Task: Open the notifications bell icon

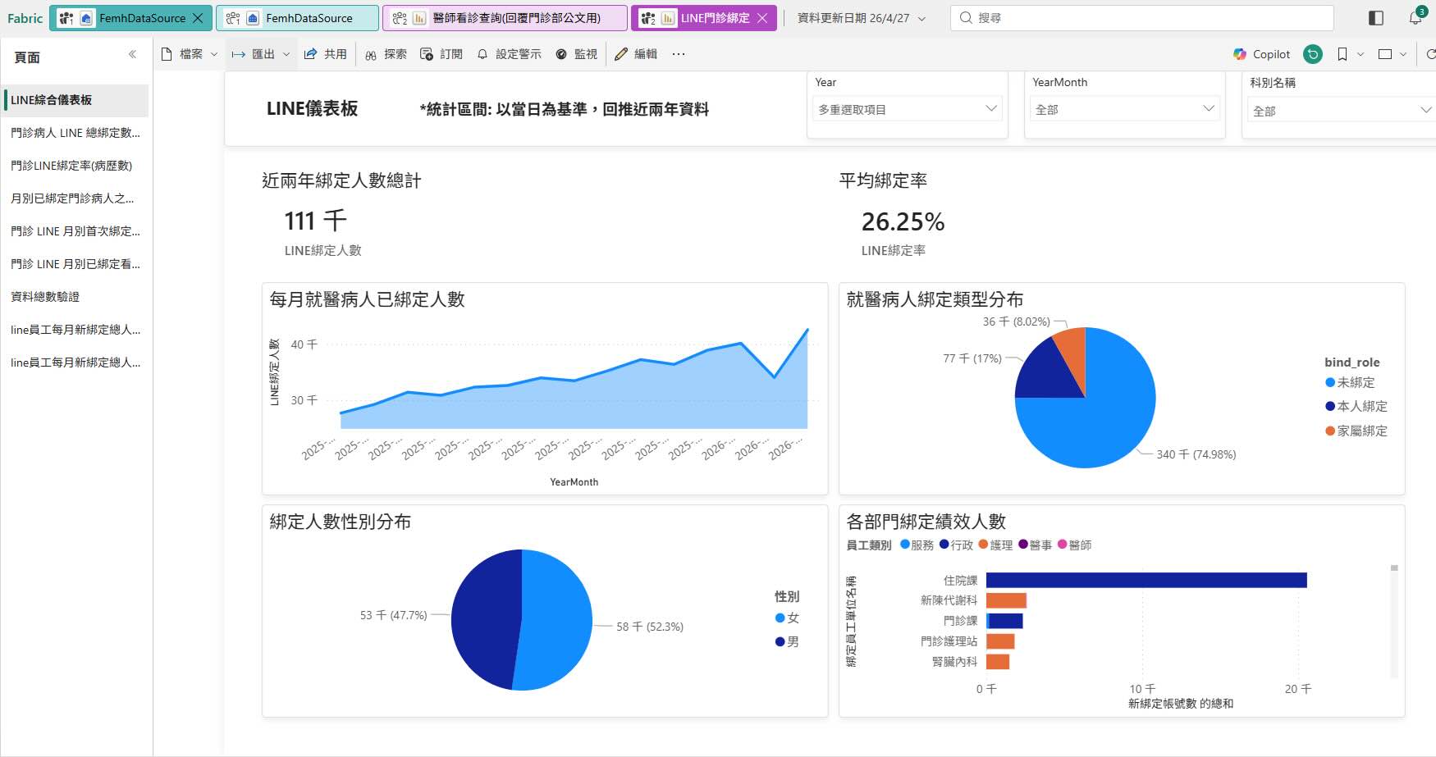Action: tap(1415, 17)
